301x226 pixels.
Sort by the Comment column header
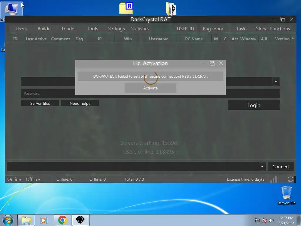click(61, 39)
